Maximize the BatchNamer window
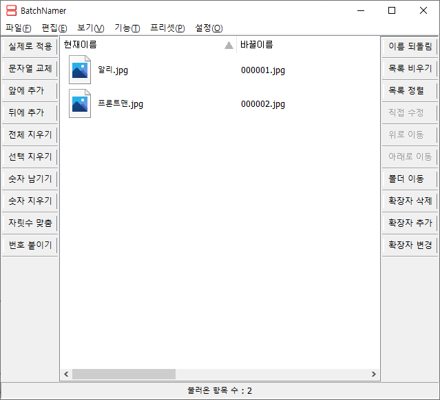This screenshot has height=400, width=440. [392, 10]
